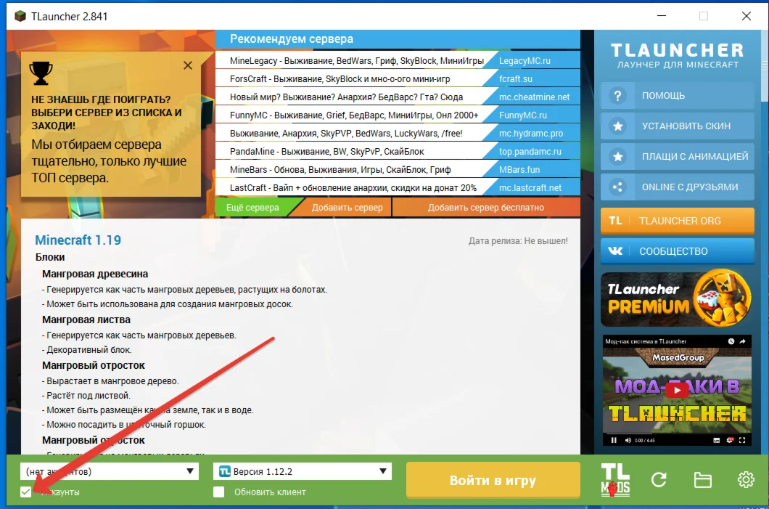Select MineBars server row
769x509 pixels.
click(x=398, y=170)
